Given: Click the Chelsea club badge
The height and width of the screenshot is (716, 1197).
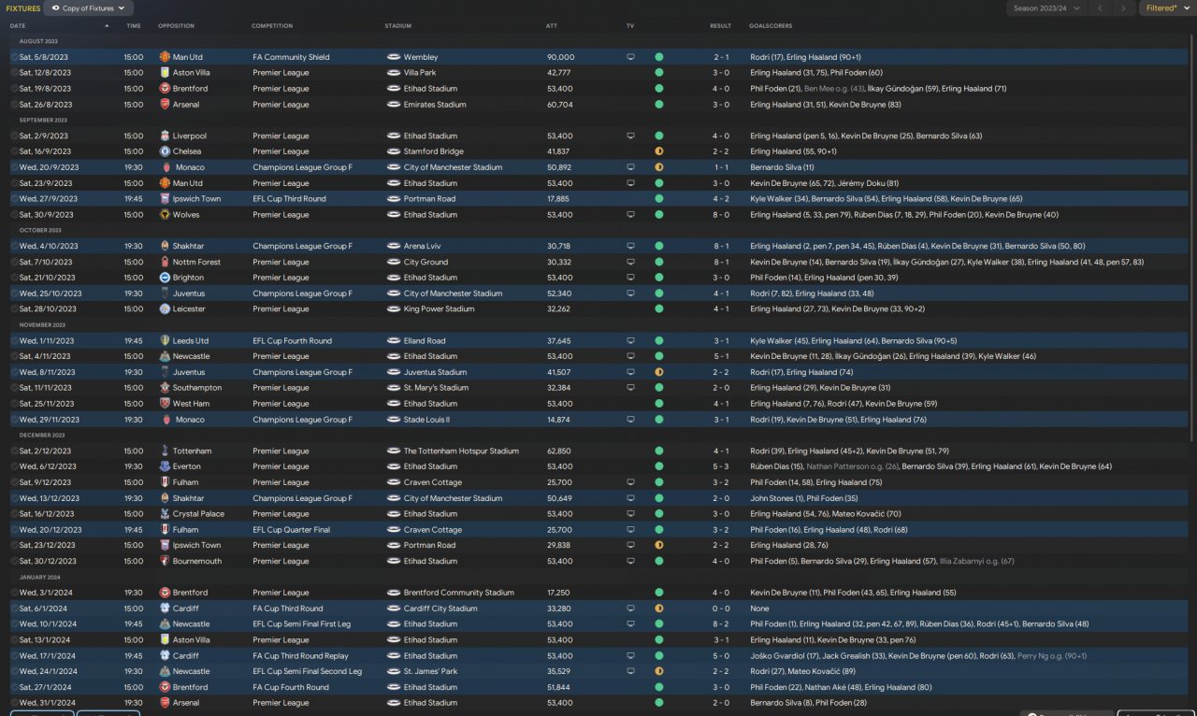Looking at the screenshot, I should [x=165, y=151].
